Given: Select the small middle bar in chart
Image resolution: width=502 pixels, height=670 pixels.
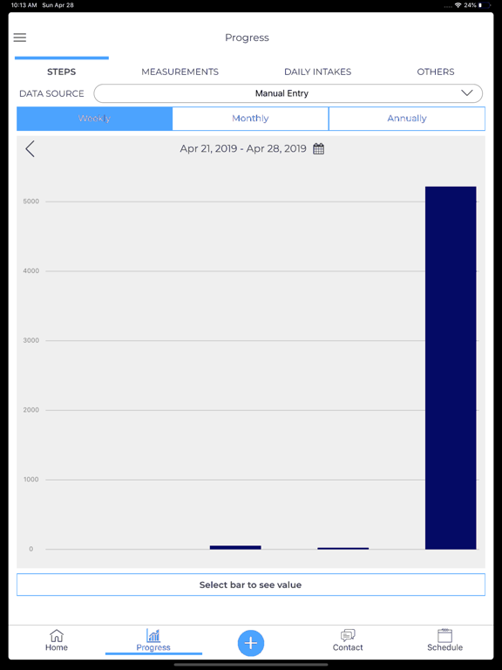Looking at the screenshot, I should point(235,547).
